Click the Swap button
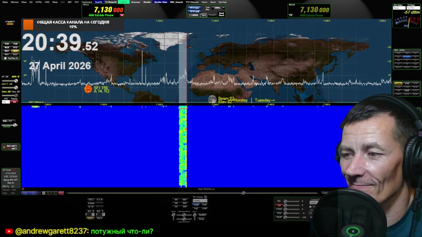The height and width of the screenshot is (237, 422). pos(201,219)
